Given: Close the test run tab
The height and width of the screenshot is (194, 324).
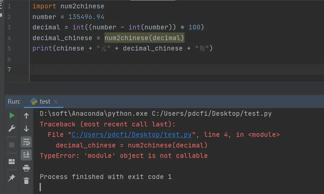Looking at the screenshot, I should [x=56, y=102].
